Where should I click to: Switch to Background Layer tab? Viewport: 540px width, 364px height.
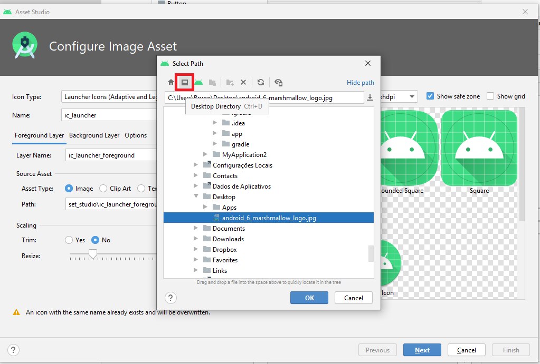94,135
